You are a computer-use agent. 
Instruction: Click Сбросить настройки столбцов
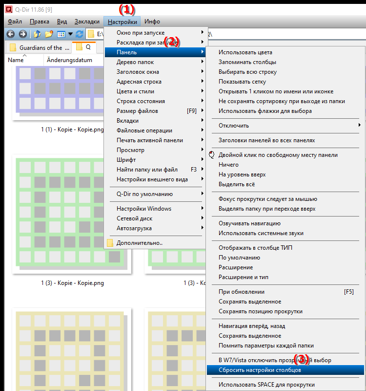260,370
